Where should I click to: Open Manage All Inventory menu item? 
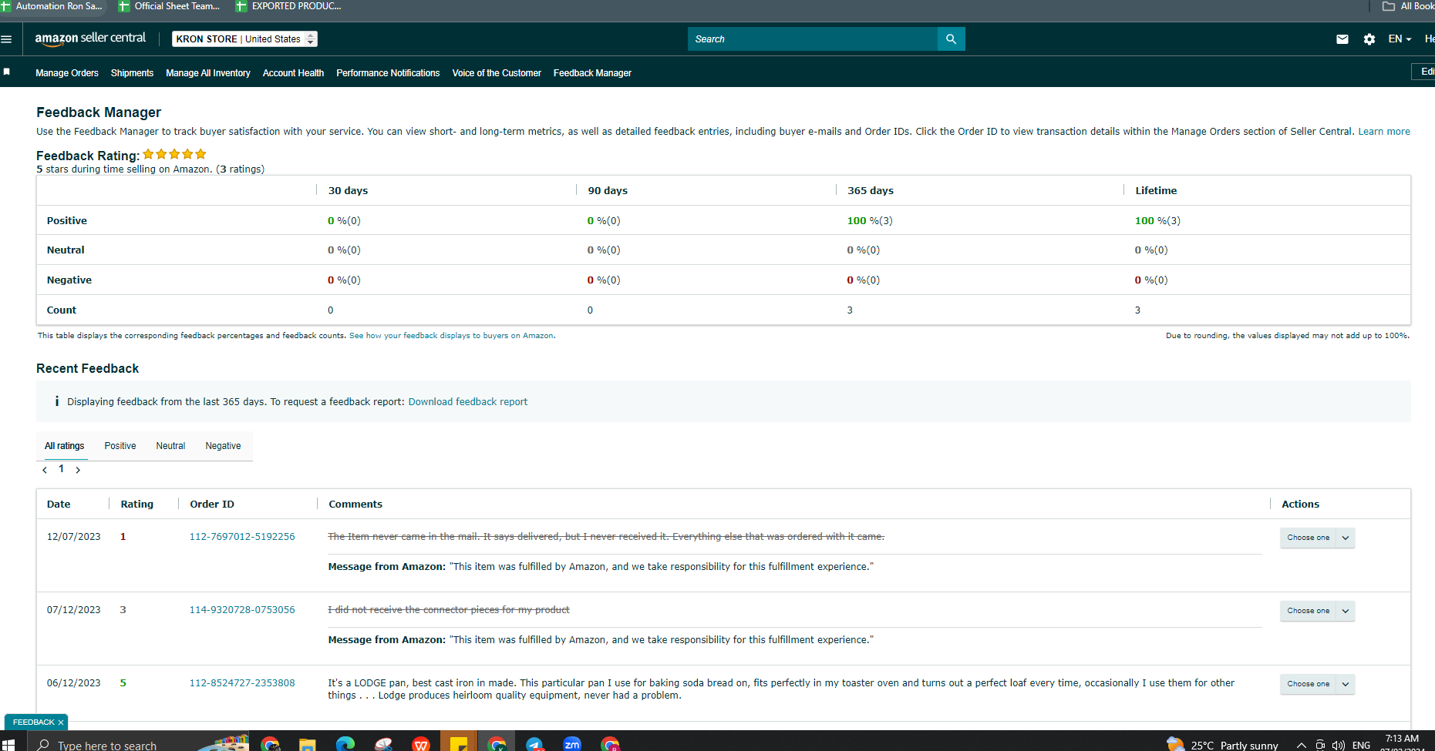pos(208,73)
